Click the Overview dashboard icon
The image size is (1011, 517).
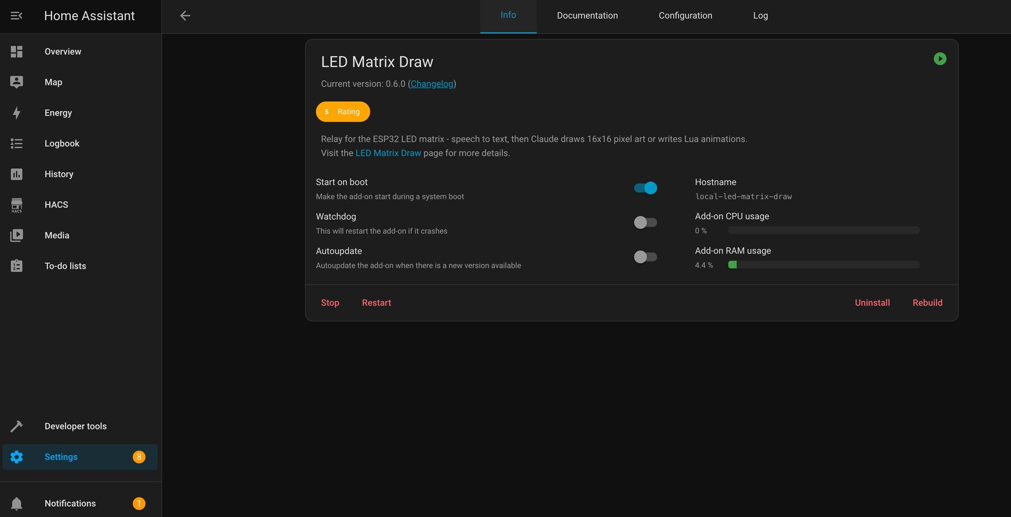[x=17, y=52]
